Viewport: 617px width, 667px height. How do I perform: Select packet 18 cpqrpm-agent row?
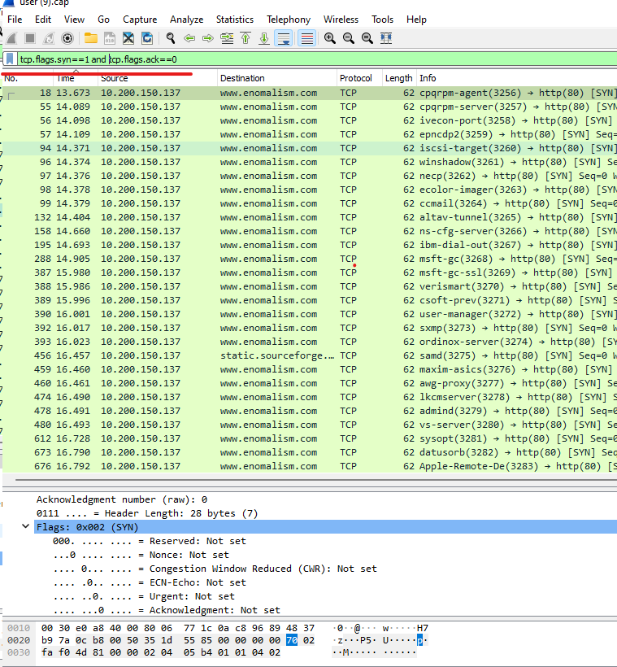[x=310, y=93]
